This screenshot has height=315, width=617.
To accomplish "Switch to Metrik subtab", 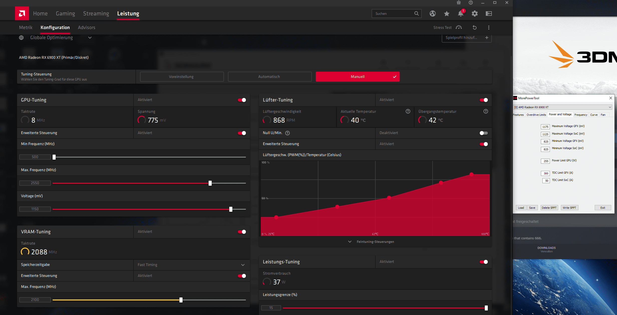I will pyautogui.click(x=26, y=28).
